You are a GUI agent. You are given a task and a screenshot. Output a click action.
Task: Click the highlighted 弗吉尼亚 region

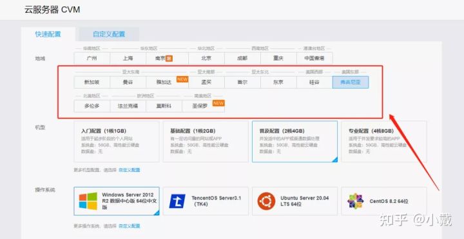[351, 82]
